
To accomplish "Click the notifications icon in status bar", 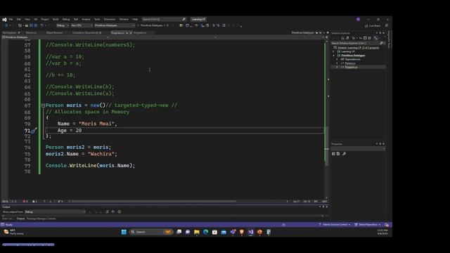I will point(387,225).
